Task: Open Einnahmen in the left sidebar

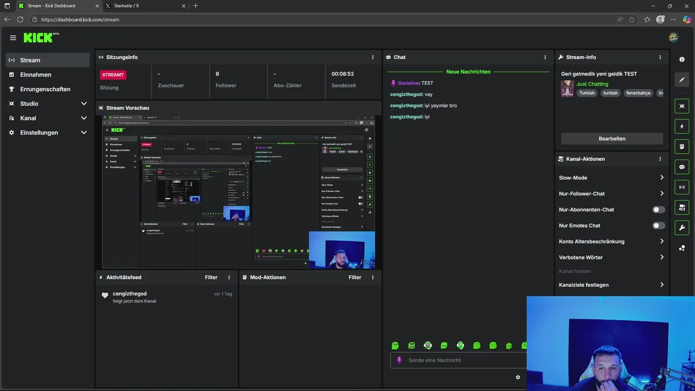Action: pyautogui.click(x=48, y=75)
